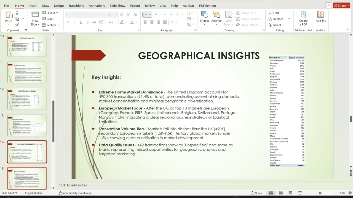Click Align Left paragraph icon
Screen dimensions: 353x198
tap(145, 22)
